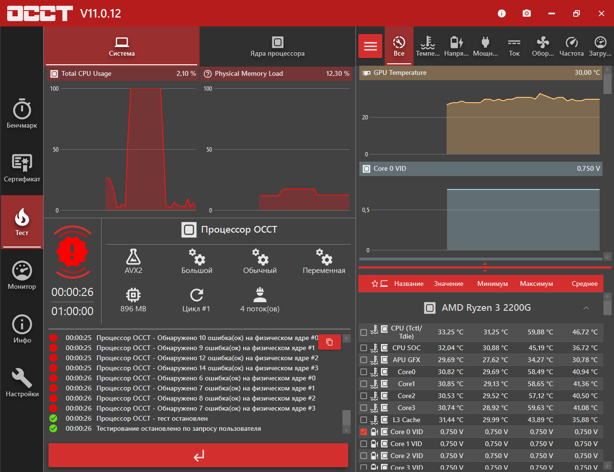Collapse the AMD Ryzen 3 2200G group
This screenshot has height=472, width=614.
pos(586,308)
